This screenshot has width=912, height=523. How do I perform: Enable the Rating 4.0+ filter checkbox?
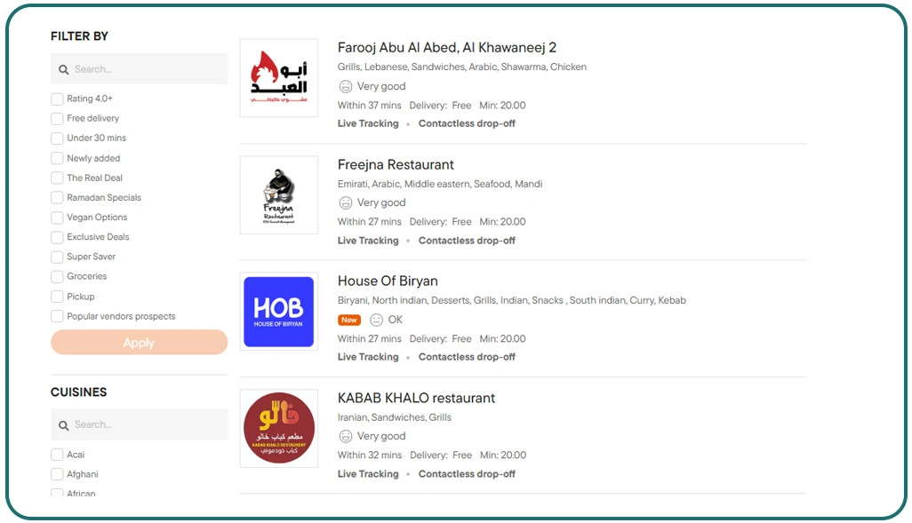point(57,99)
